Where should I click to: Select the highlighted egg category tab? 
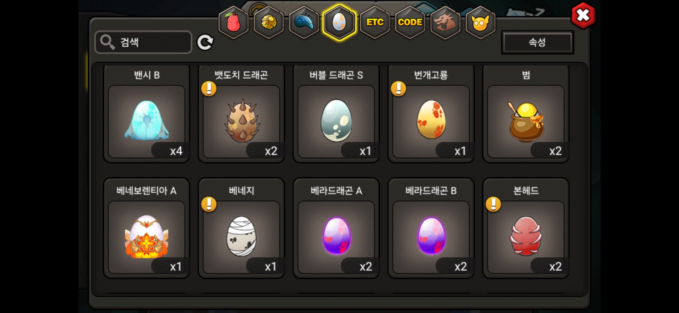[339, 23]
